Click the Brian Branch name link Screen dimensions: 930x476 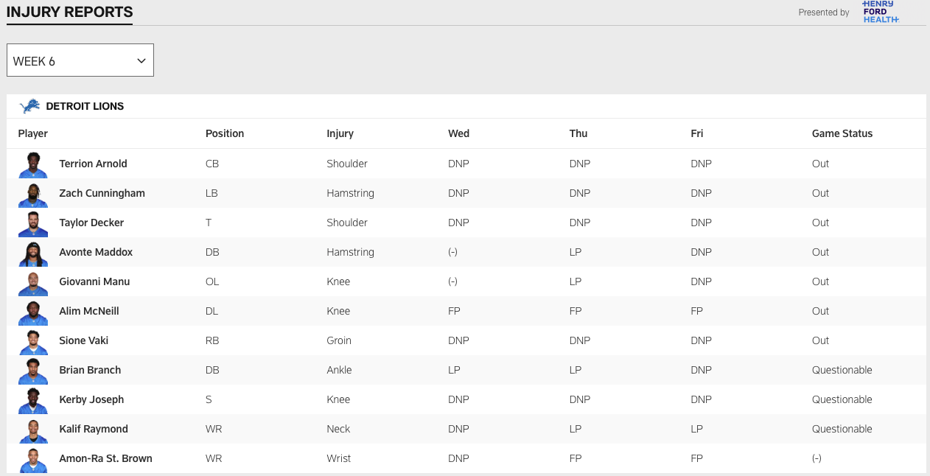pyautogui.click(x=90, y=370)
